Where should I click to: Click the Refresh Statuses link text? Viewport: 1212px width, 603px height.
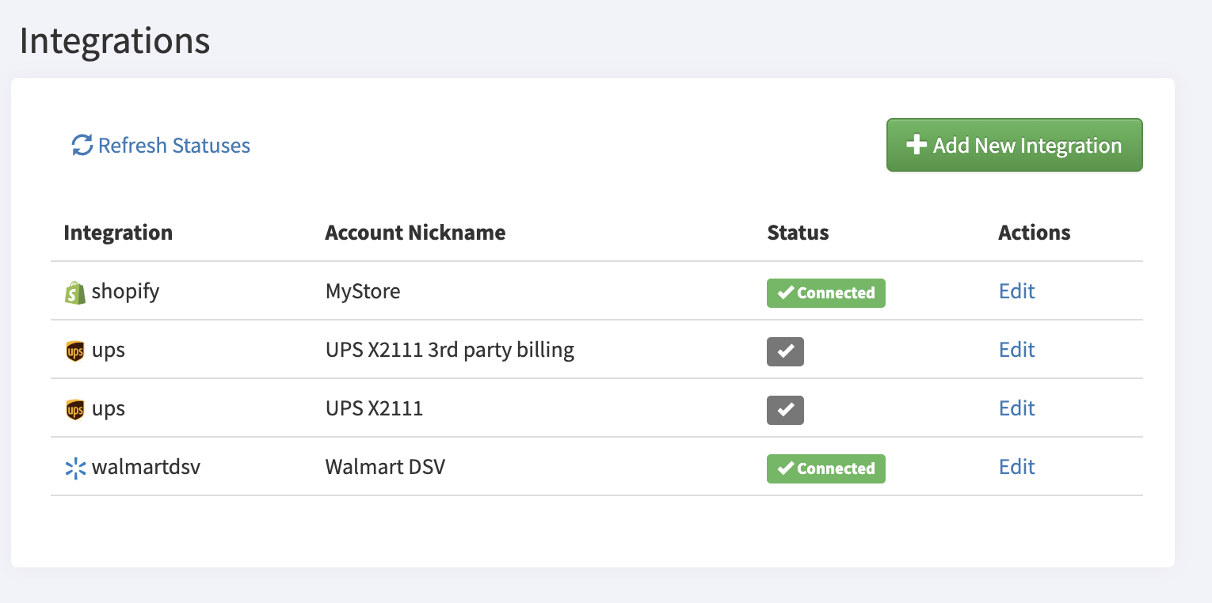point(173,146)
